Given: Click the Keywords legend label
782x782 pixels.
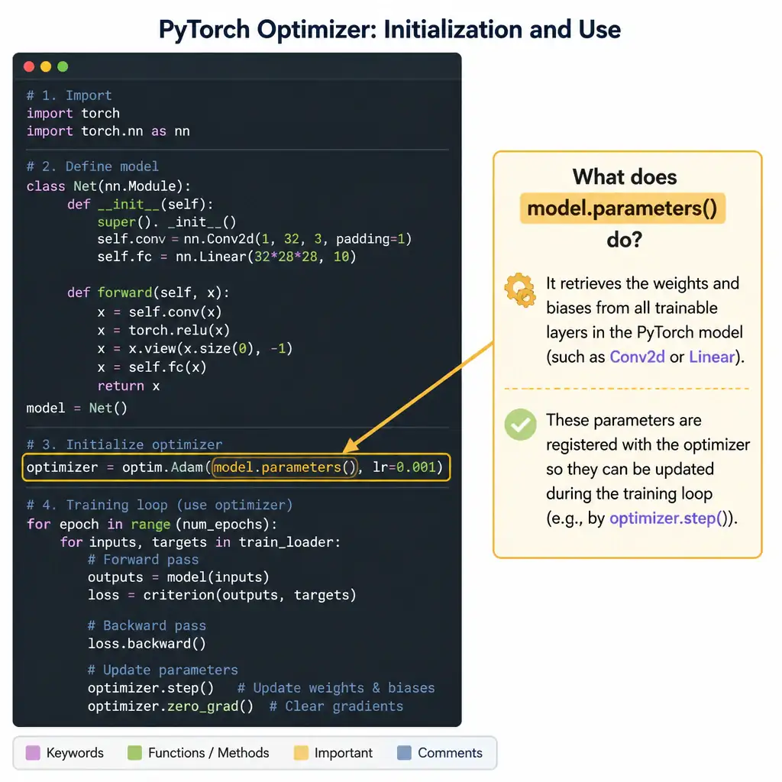Looking at the screenshot, I should click(x=75, y=752).
